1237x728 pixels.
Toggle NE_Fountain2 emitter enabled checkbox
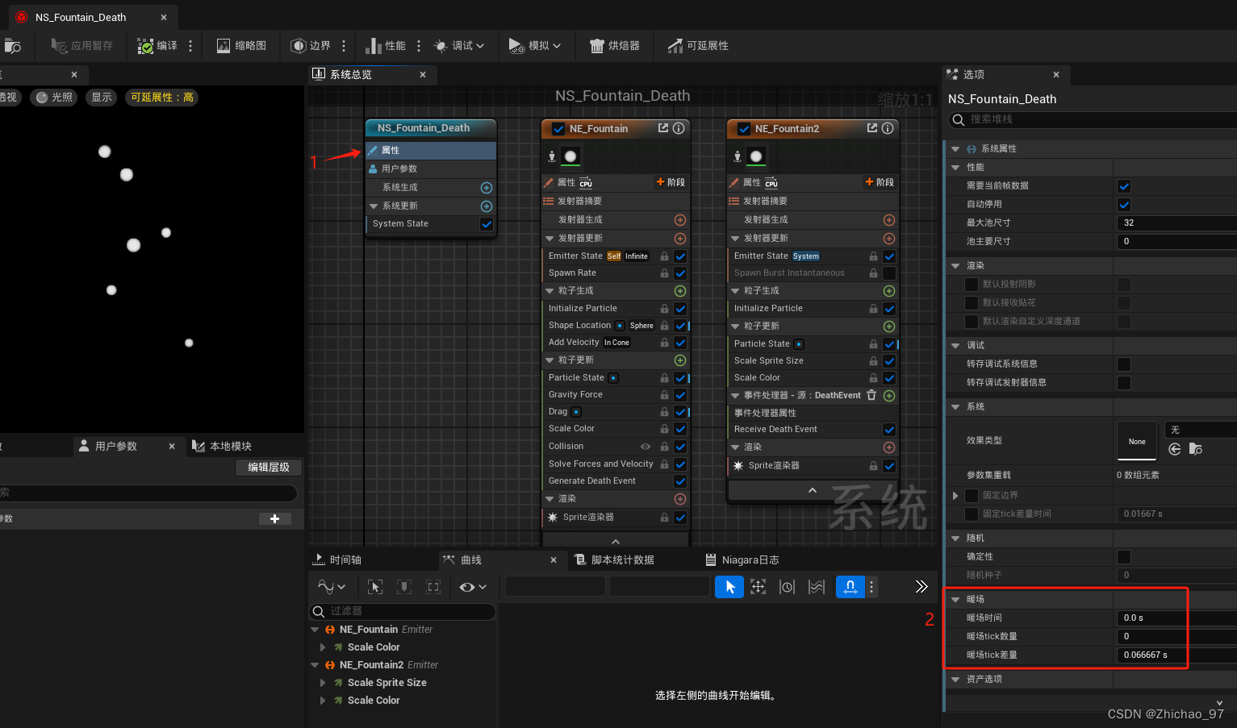coord(744,128)
